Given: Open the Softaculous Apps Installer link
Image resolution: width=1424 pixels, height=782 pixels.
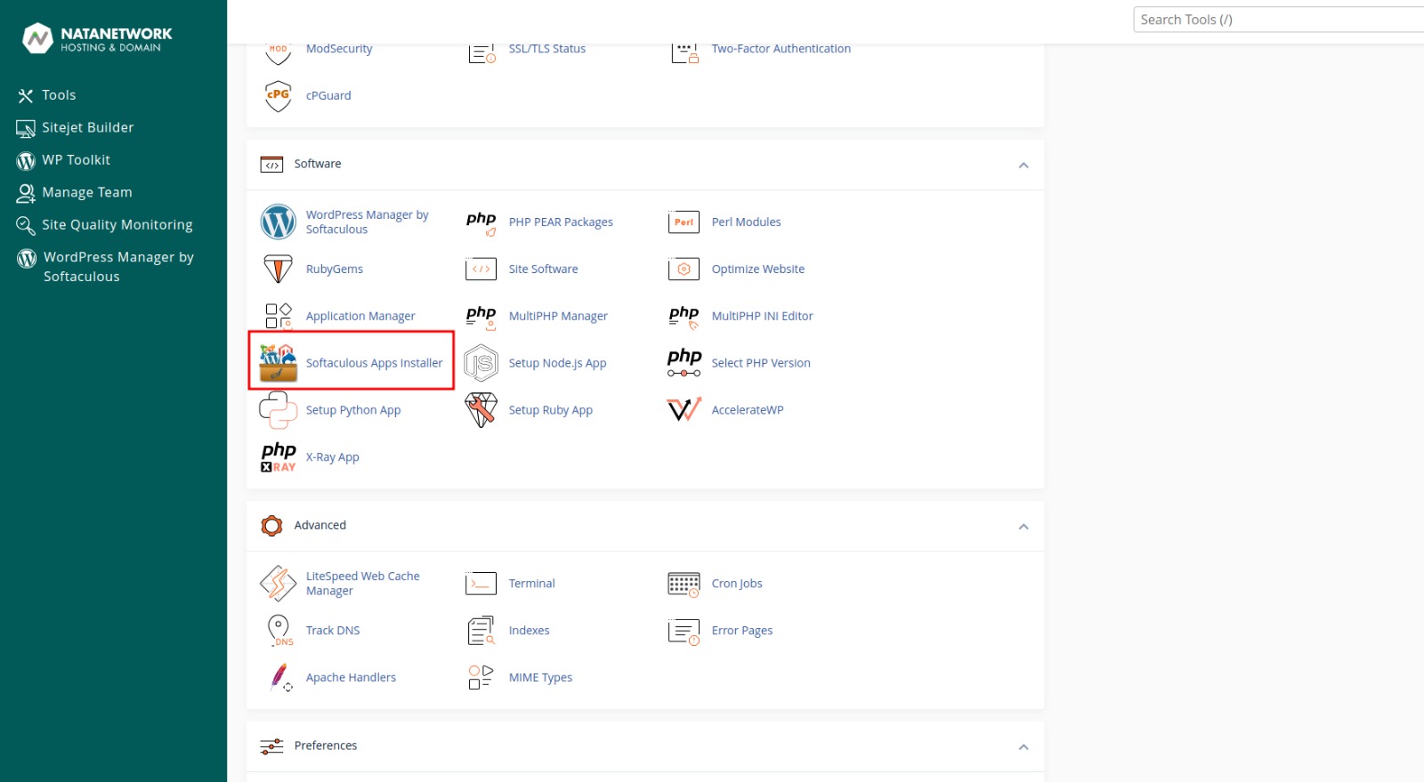Looking at the screenshot, I should pyautogui.click(x=374, y=363).
